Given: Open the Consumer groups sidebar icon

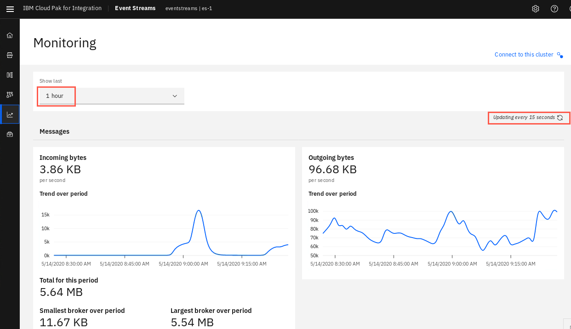Looking at the screenshot, I should [x=10, y=95].
